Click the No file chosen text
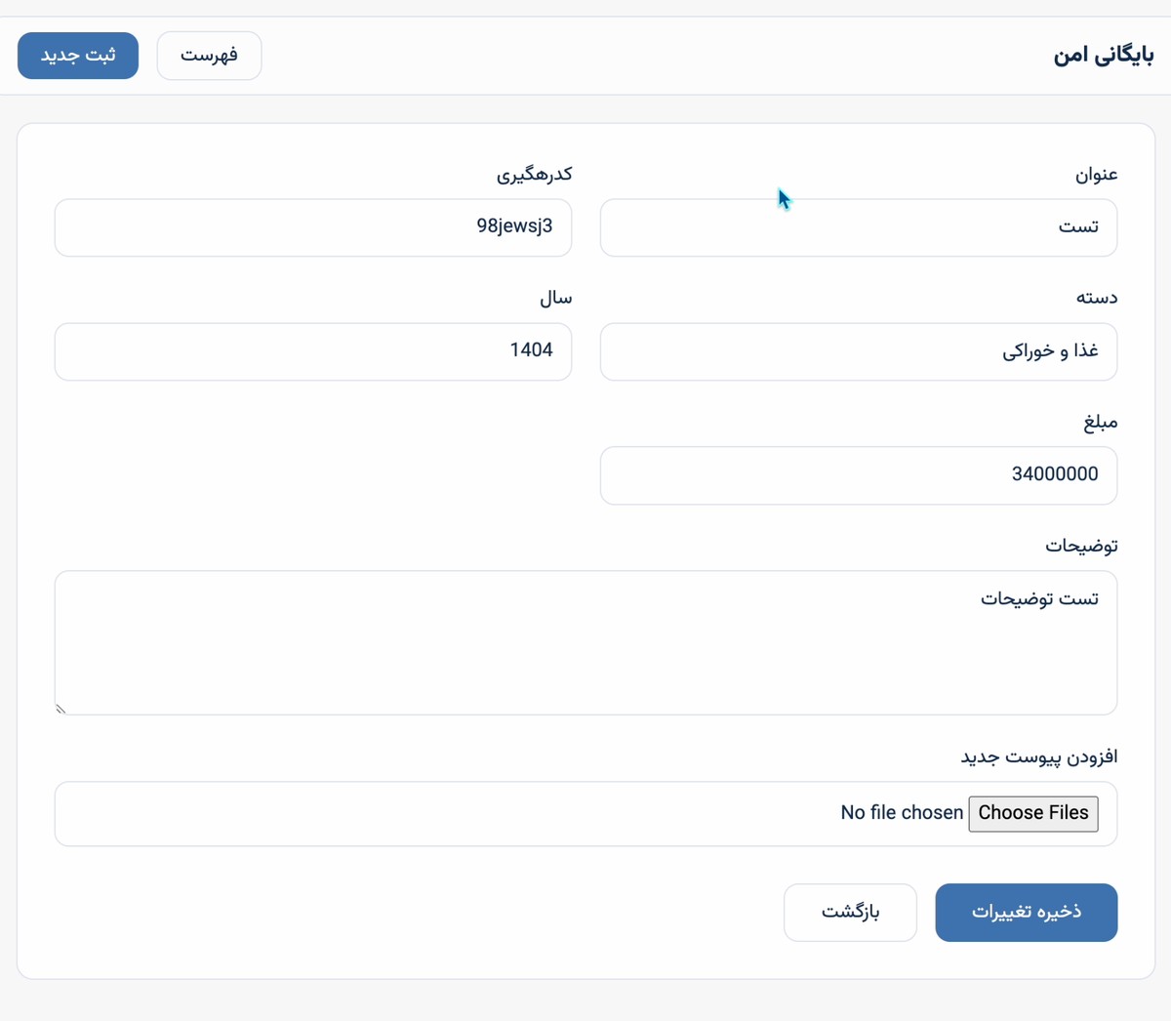The image size is (1171, 1021). coord(901,812)
